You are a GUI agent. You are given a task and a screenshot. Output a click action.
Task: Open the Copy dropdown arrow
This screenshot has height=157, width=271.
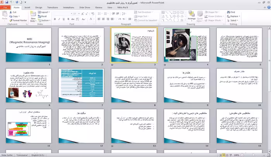coord(19,16)
